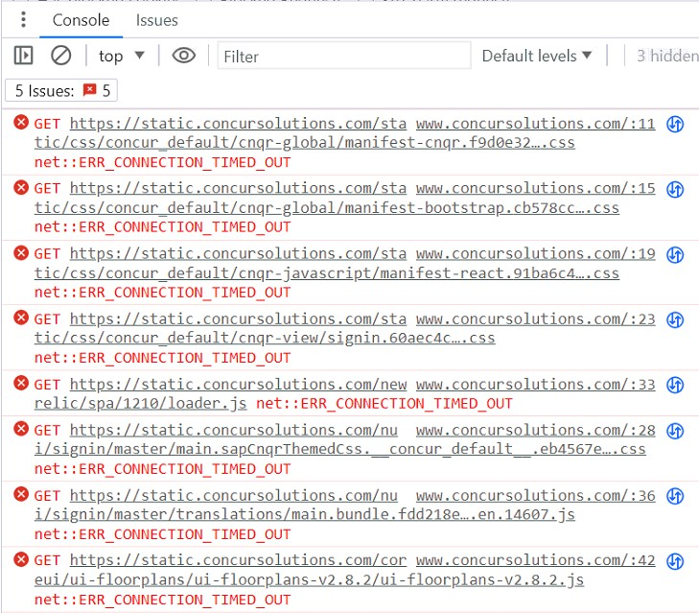Clear the console with the circle-slash icon
Viewport: 699px width, 613px height.
pos(61,56)
